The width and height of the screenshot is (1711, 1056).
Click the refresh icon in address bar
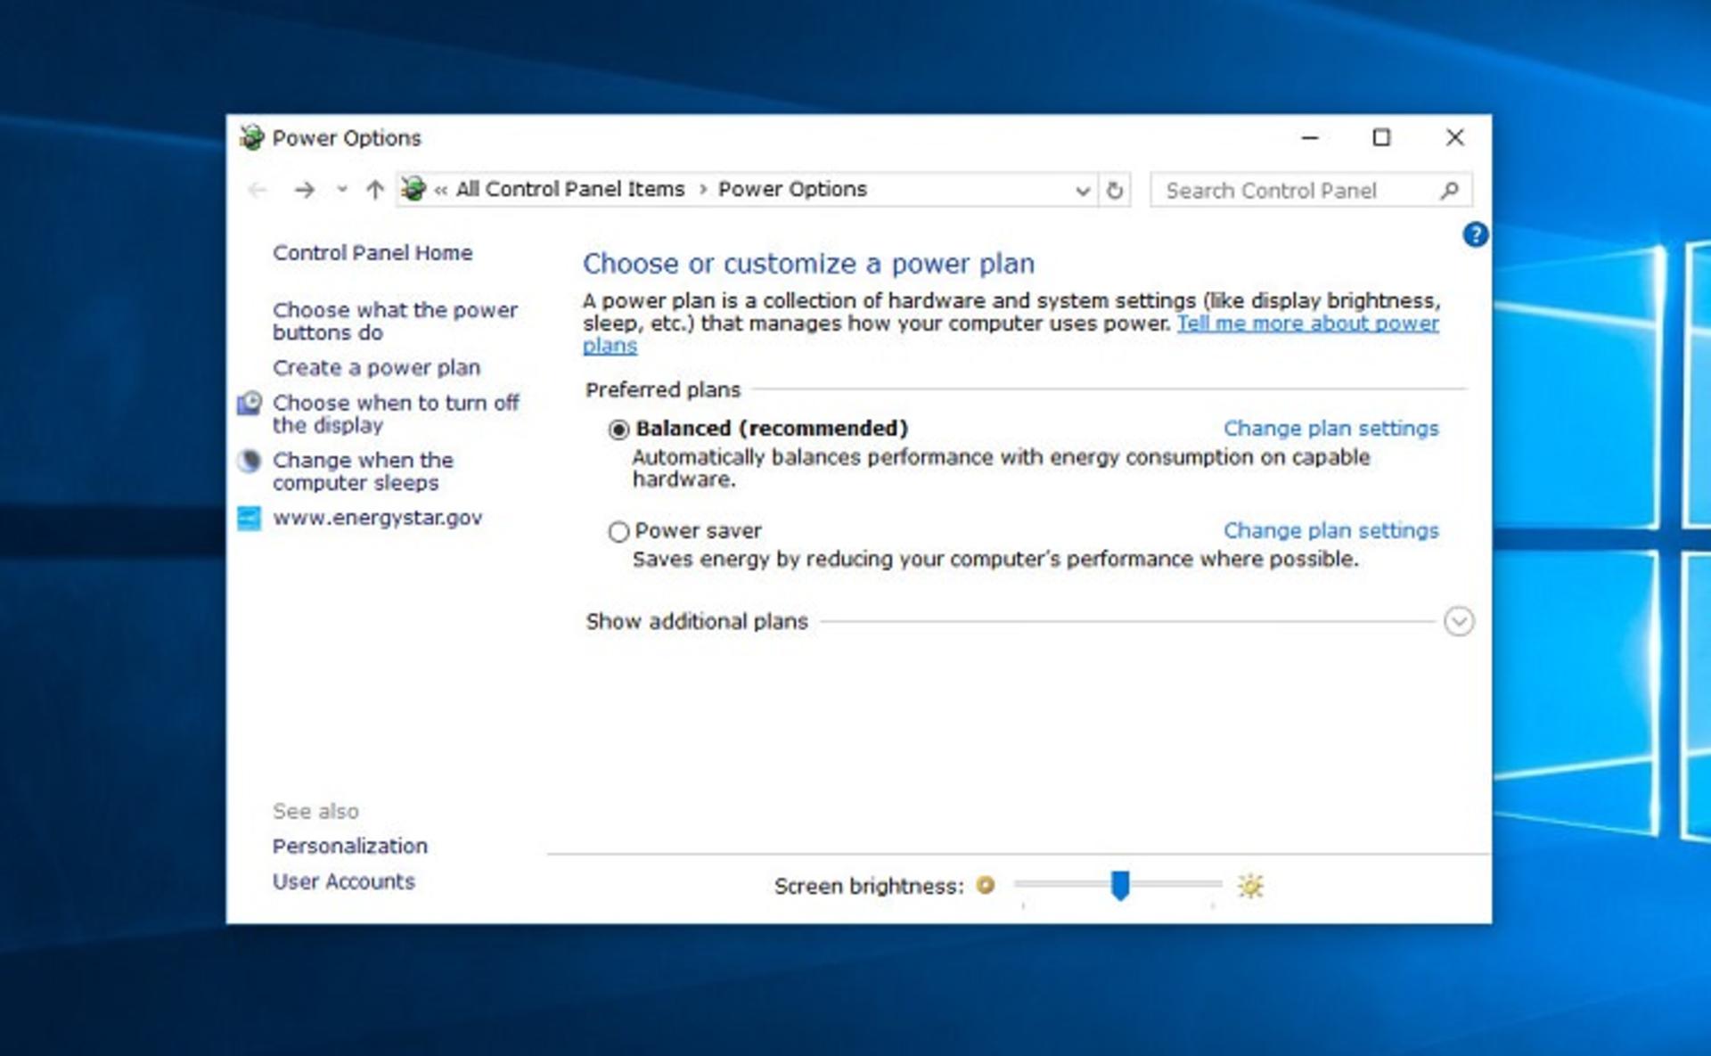pos(1114,190)
